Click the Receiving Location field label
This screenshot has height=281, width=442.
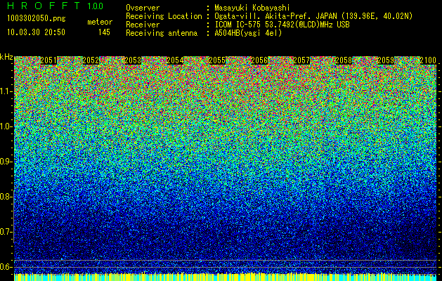[x=164, y=16]
